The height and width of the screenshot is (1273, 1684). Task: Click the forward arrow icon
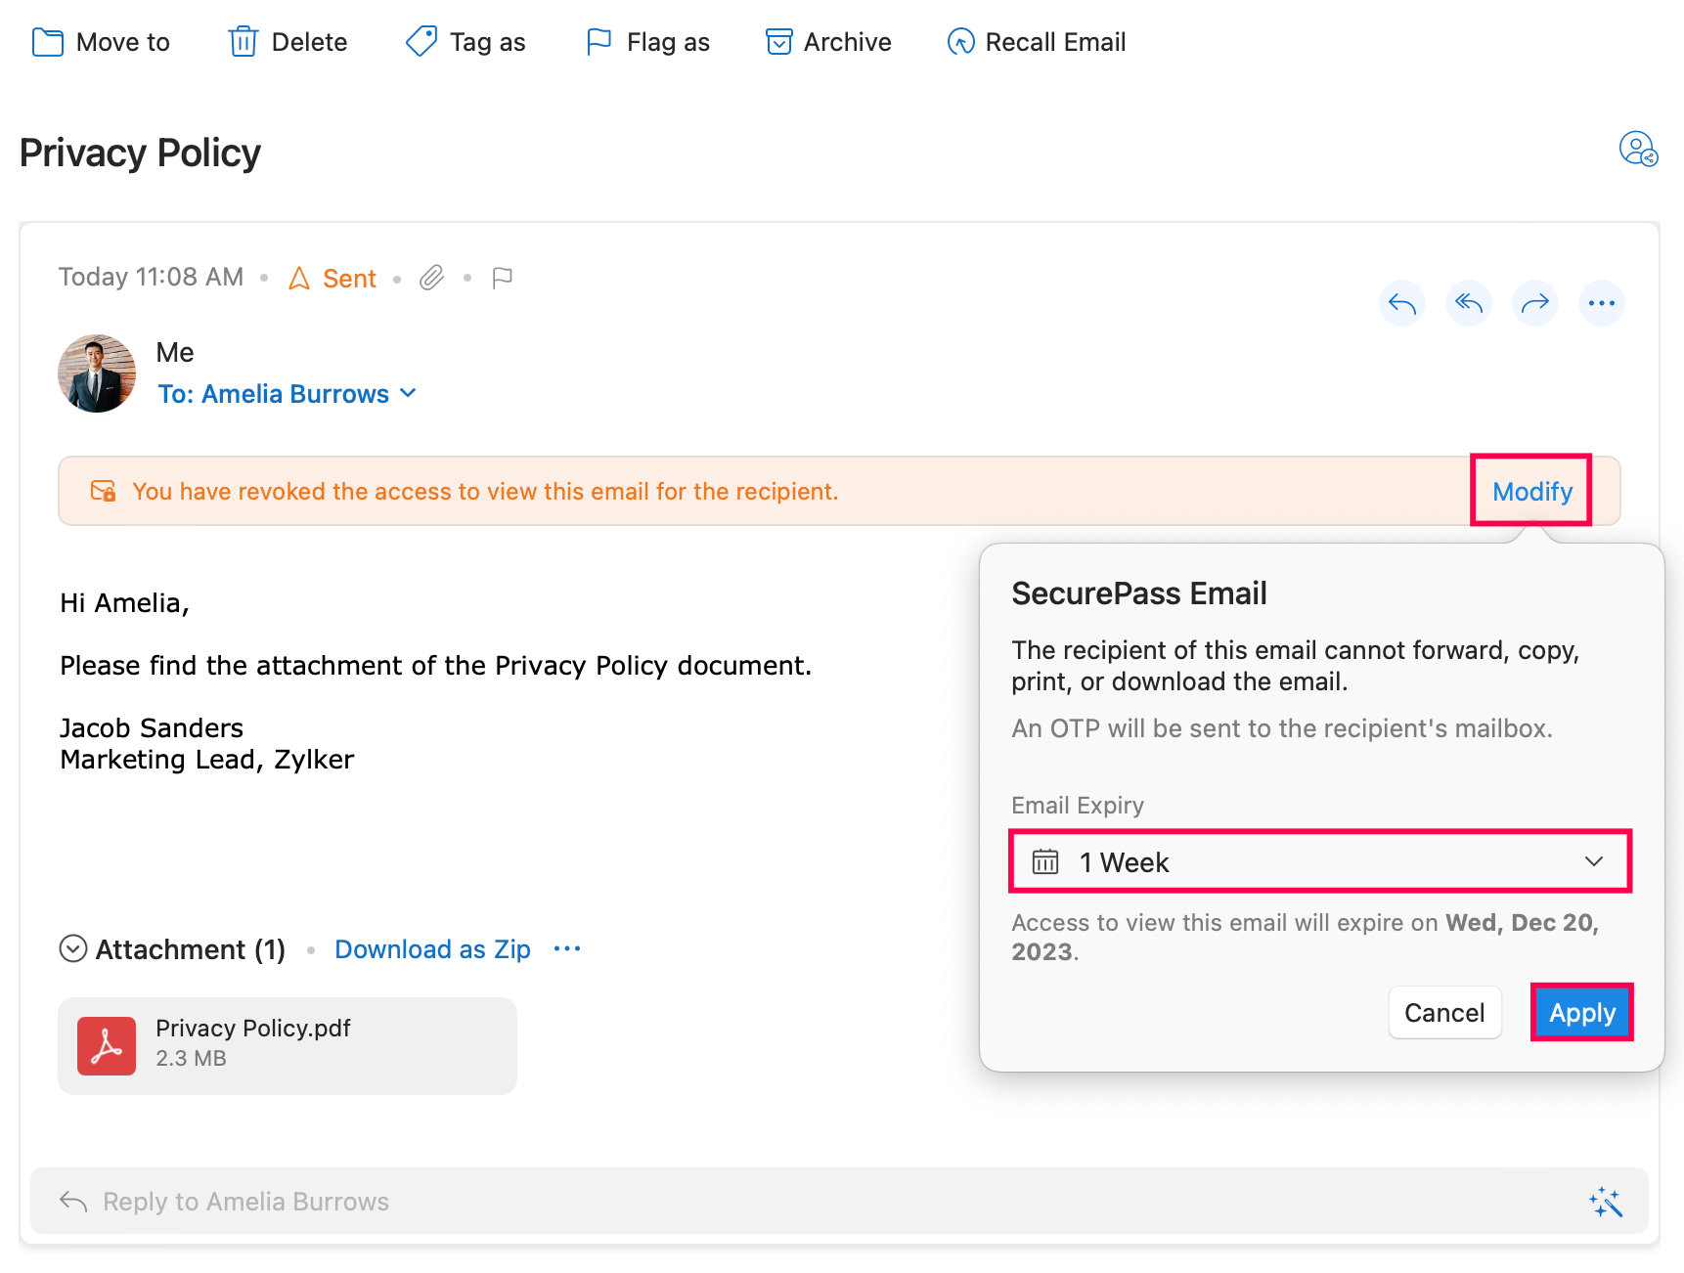point(1534,303)
